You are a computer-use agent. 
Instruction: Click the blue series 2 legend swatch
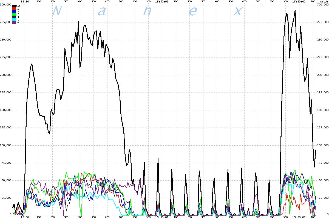(x=14, y=11)
